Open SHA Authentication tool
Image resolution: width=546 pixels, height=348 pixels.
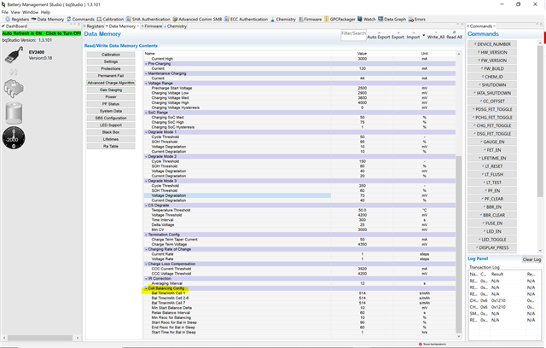pos(148,19)
